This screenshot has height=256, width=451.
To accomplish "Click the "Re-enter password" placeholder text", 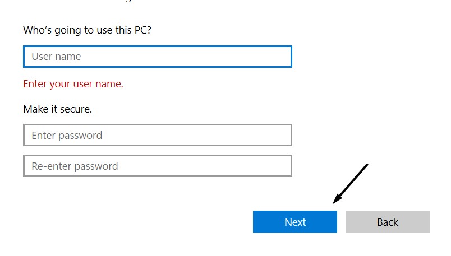I will (x=75, y=166).
